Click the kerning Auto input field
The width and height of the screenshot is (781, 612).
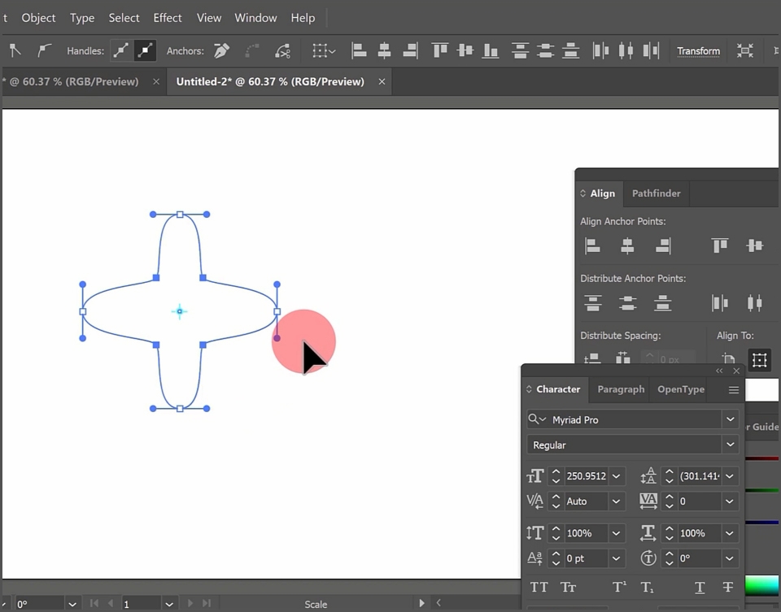[587, 501]
